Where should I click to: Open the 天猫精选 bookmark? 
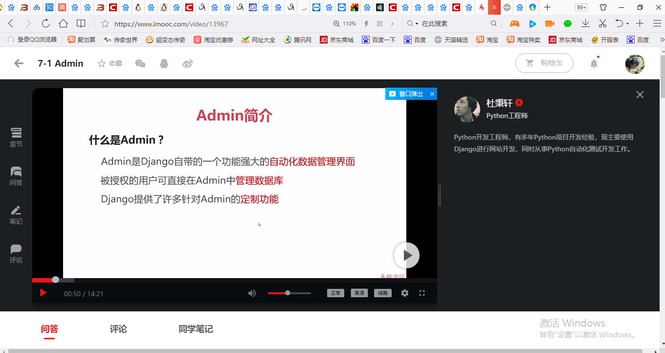(451, 40)
